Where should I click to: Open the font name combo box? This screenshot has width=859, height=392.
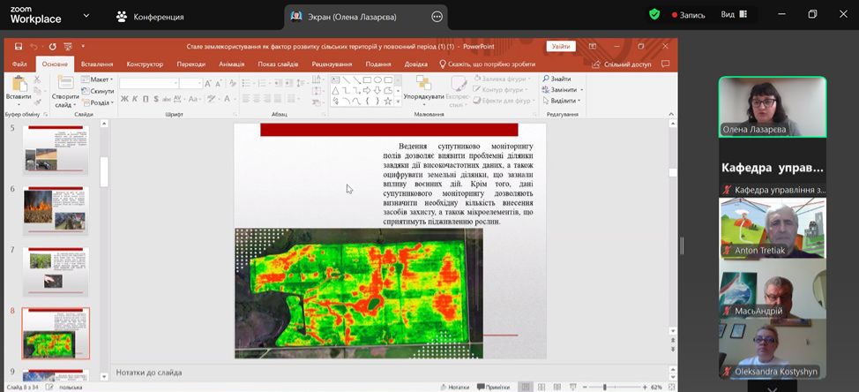tap(149, 83)
